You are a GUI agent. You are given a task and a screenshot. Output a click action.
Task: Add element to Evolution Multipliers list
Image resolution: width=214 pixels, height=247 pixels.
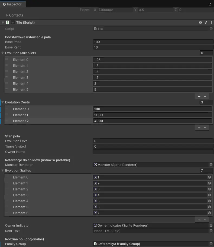199,96
